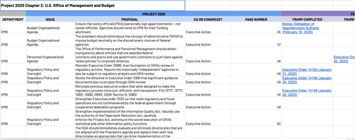Select page number '49' in the Executive Order 12866 row
355x140 pixels.
click(x=256, y=70)
